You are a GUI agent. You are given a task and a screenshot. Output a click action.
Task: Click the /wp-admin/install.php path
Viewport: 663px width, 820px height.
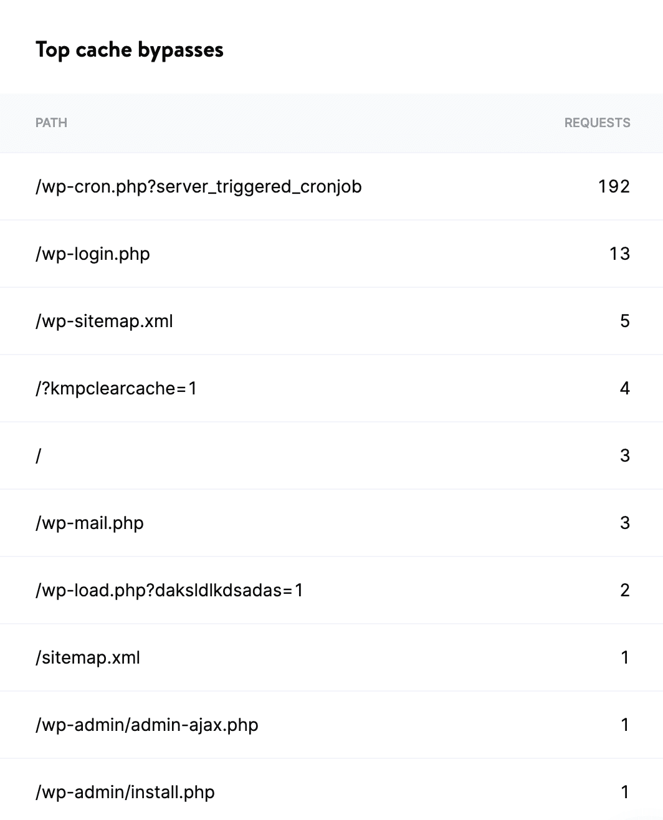[125, 792]
